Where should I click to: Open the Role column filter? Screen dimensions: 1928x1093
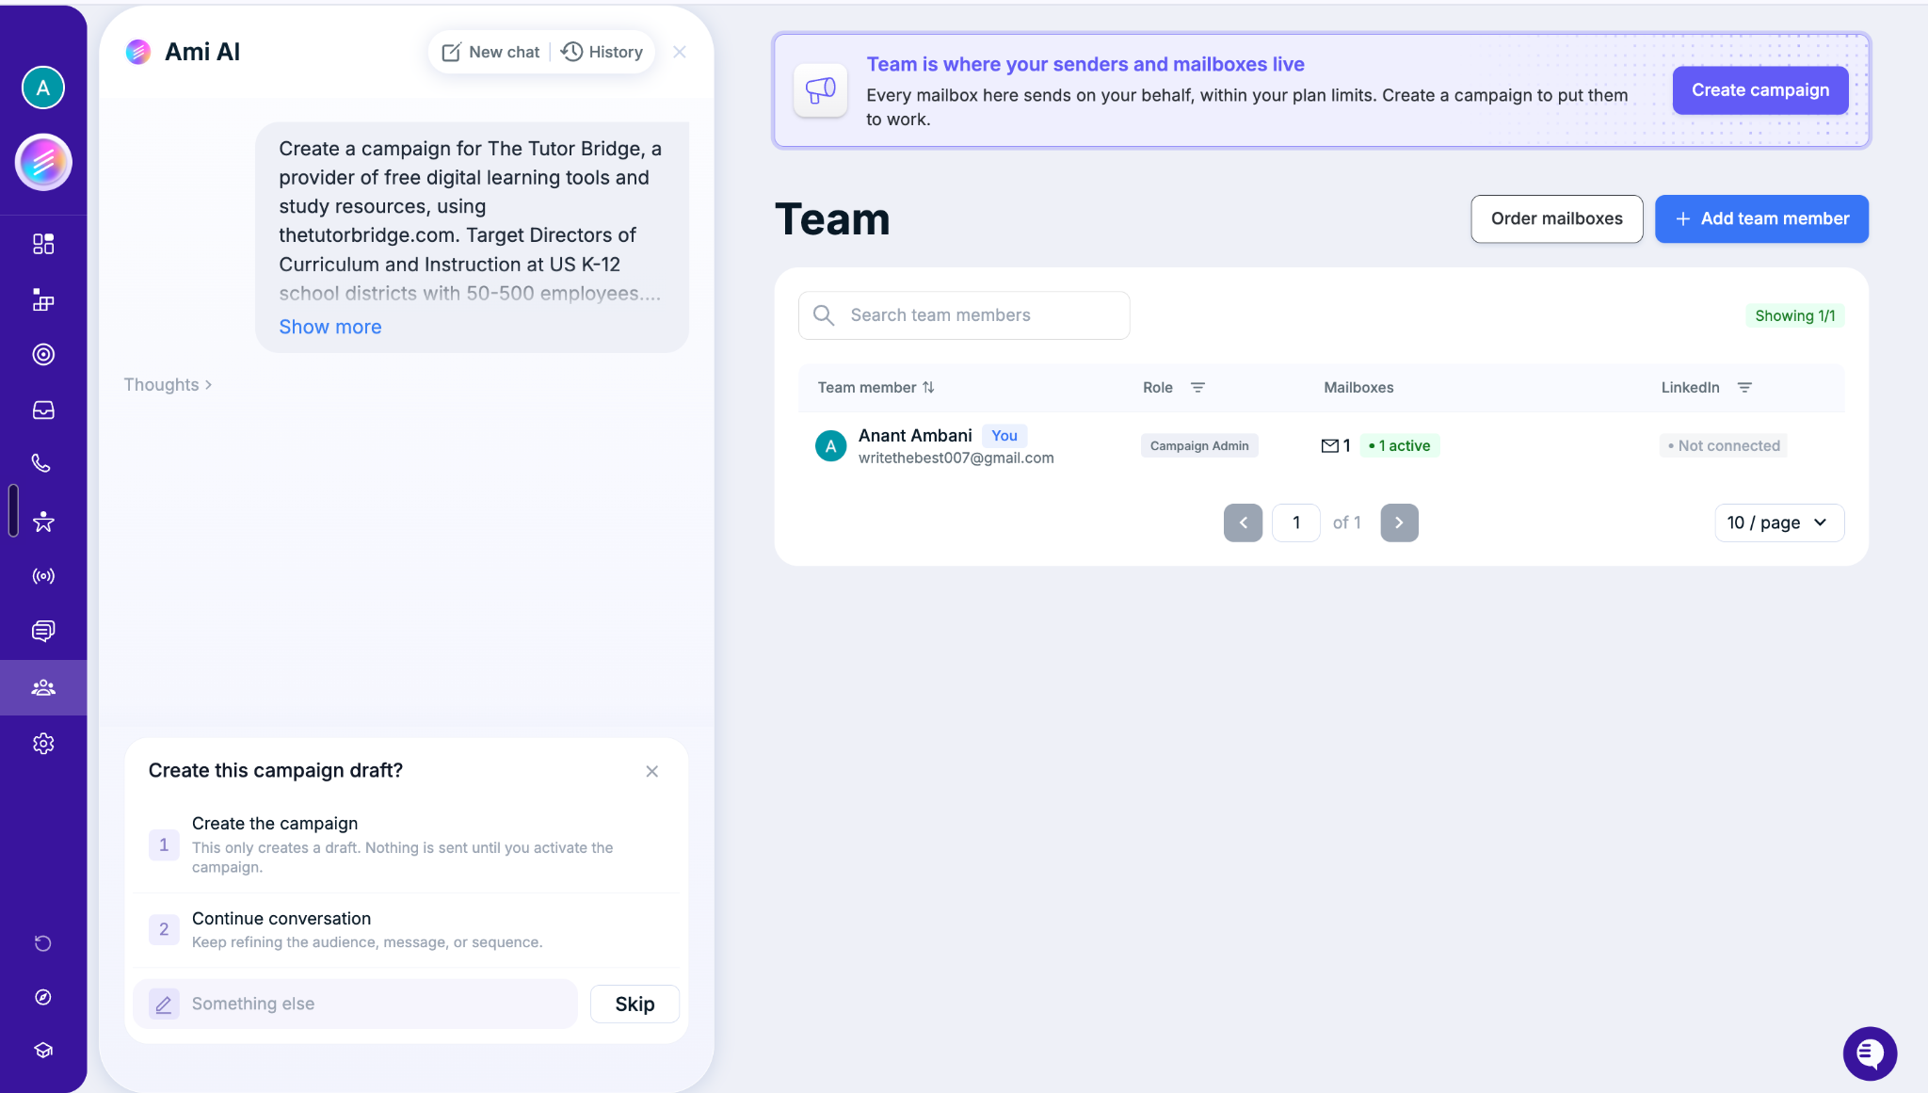1197,387
